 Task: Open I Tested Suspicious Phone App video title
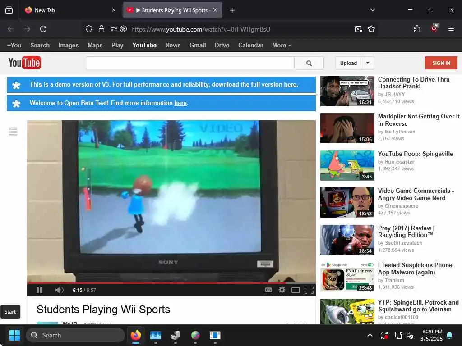[415, 269]
